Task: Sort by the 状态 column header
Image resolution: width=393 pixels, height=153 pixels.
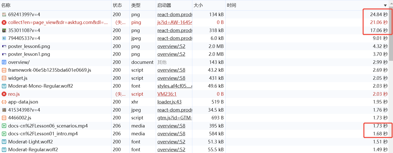Action: (x=117, y=5)
